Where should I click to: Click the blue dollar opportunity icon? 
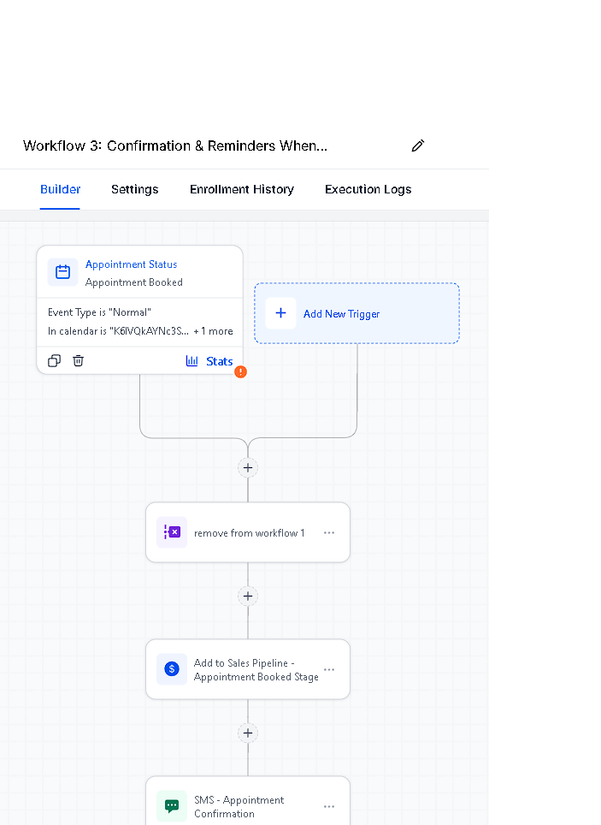(172, 669)
